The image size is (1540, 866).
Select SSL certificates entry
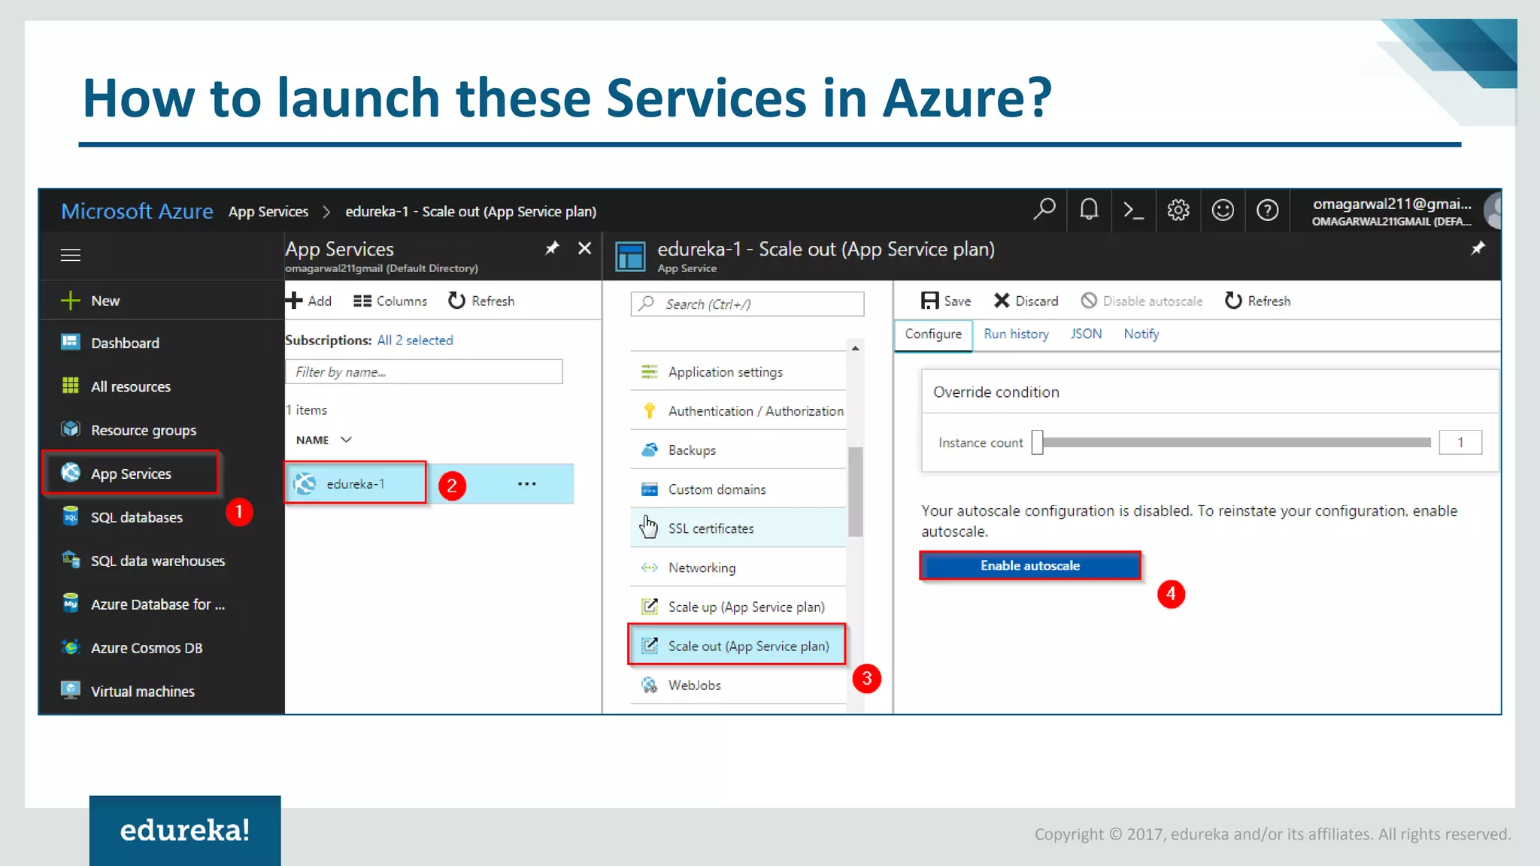pos(738,528)
